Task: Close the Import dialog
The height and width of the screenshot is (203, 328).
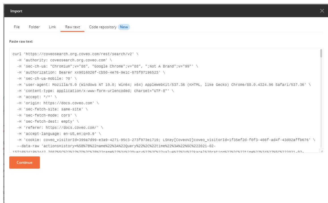Action: point(322,11)
